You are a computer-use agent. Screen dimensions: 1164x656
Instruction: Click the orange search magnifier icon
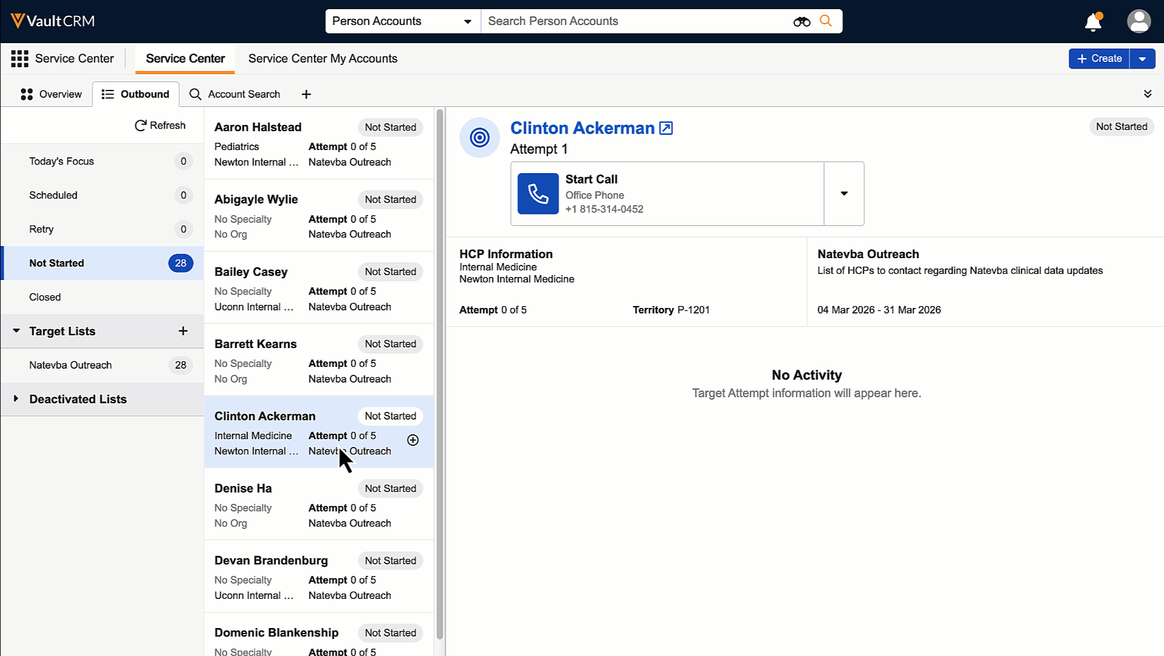pos(825,21)
